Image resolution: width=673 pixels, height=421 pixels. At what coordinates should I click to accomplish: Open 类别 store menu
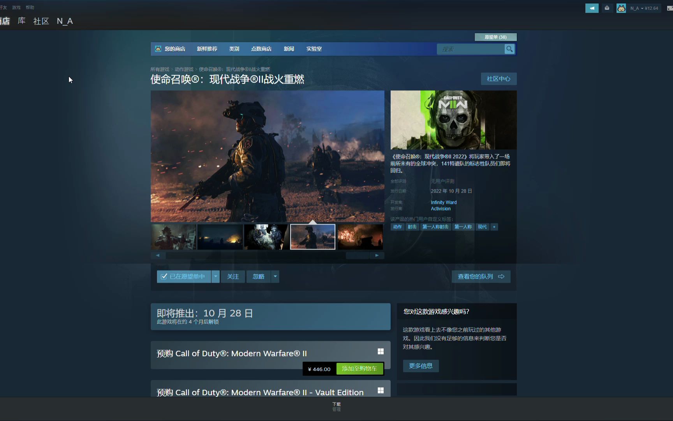point(234,49)
